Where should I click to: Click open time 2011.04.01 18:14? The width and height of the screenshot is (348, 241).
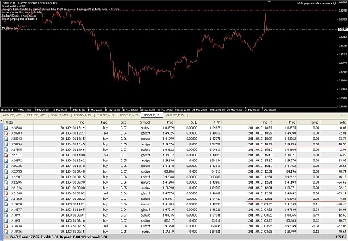[x=72, y=128]
